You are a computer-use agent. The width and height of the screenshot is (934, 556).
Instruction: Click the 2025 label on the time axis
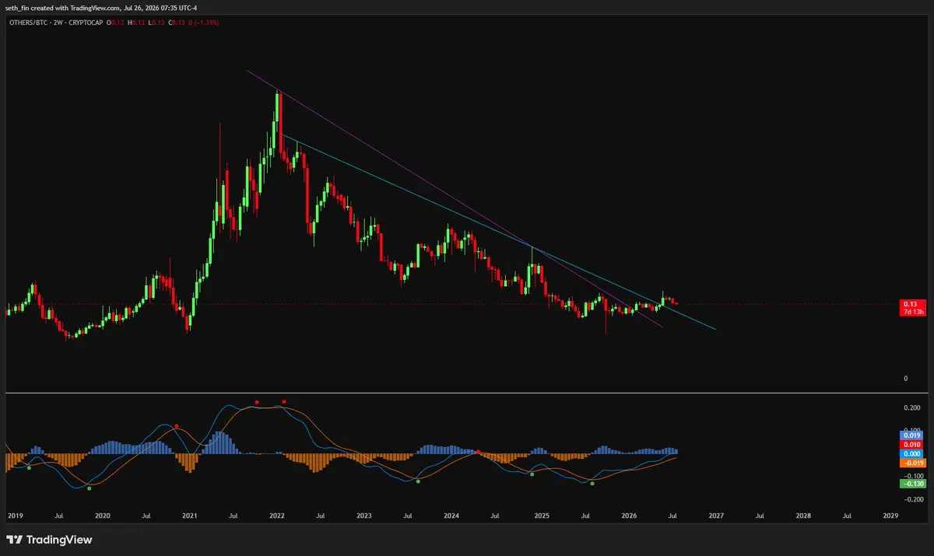541,516
